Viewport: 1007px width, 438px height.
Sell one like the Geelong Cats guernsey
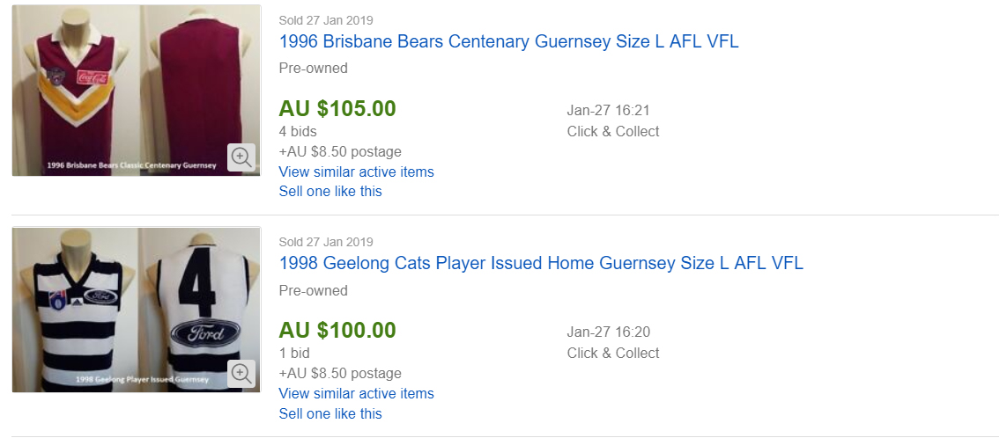(330, 412)
